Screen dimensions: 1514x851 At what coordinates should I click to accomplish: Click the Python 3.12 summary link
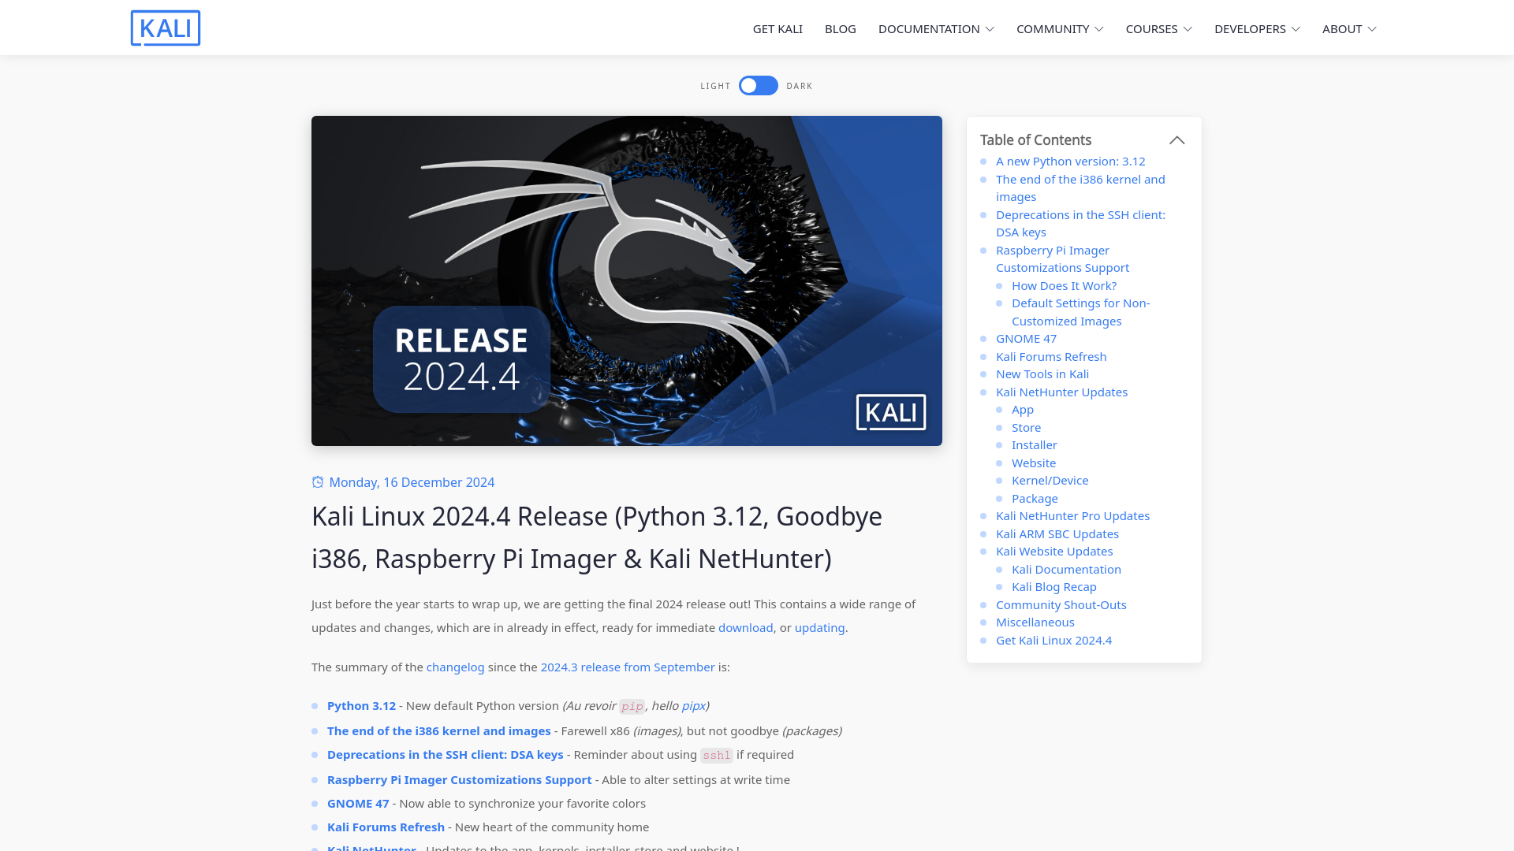361,706
